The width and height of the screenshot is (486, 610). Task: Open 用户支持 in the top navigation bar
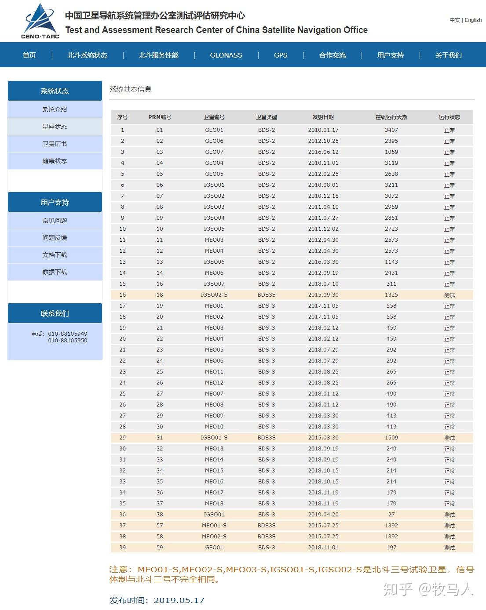click(391, 55)
